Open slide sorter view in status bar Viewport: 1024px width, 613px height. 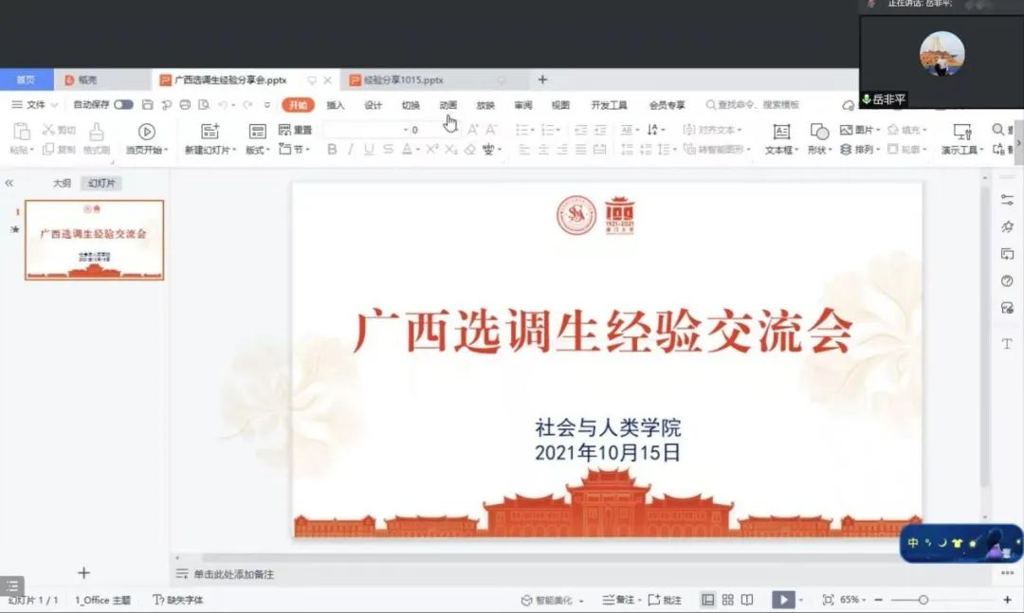pos(727,600)
